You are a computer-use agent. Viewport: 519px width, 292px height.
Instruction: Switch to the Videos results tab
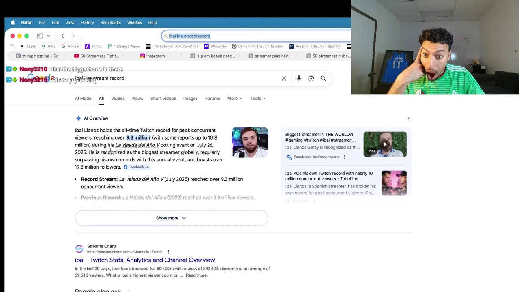[118, 98]
